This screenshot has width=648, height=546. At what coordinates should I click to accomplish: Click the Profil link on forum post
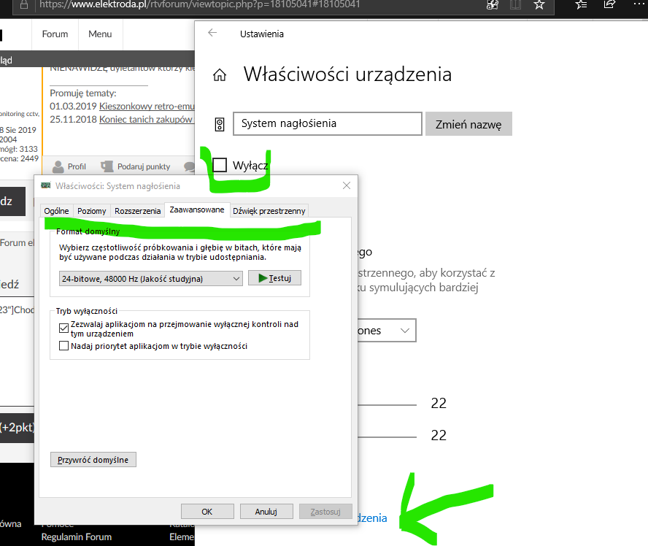(x=77, y=166)
